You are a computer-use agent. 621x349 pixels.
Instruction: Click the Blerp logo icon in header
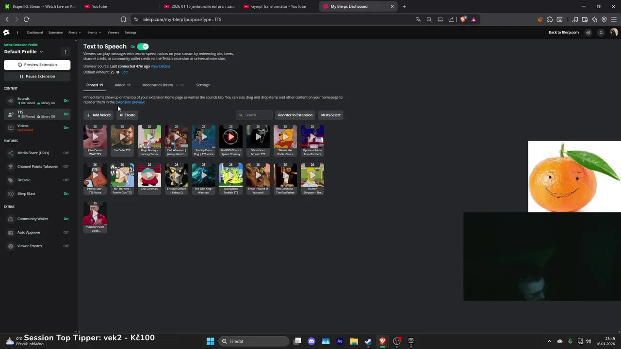[6, 32]
